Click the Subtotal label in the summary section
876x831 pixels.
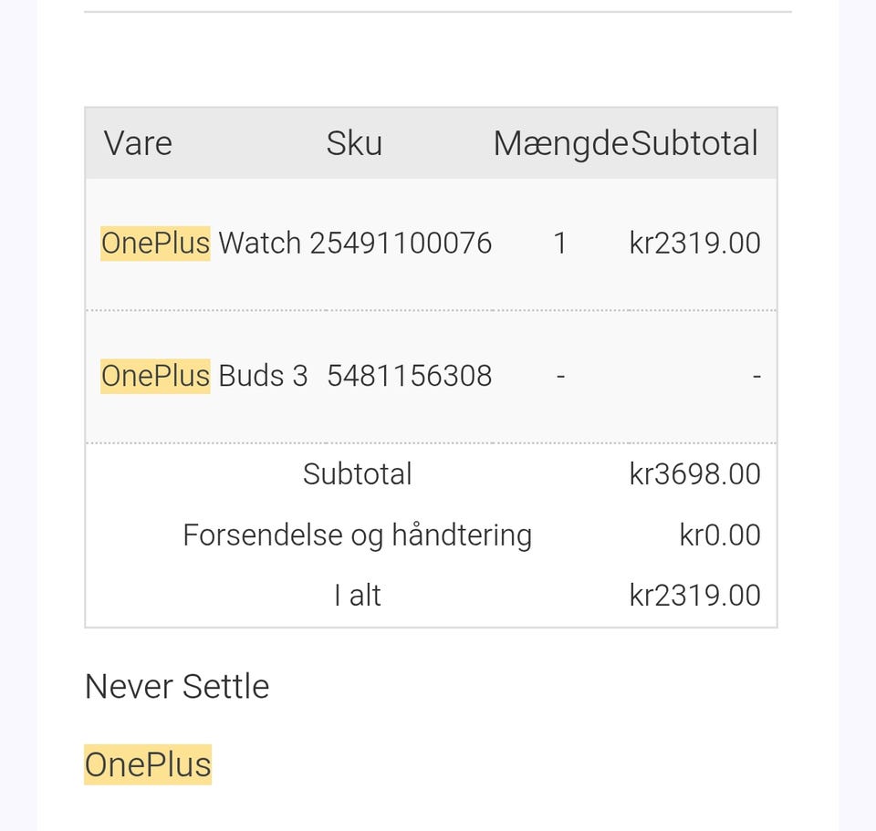click(x=358, y=474)
